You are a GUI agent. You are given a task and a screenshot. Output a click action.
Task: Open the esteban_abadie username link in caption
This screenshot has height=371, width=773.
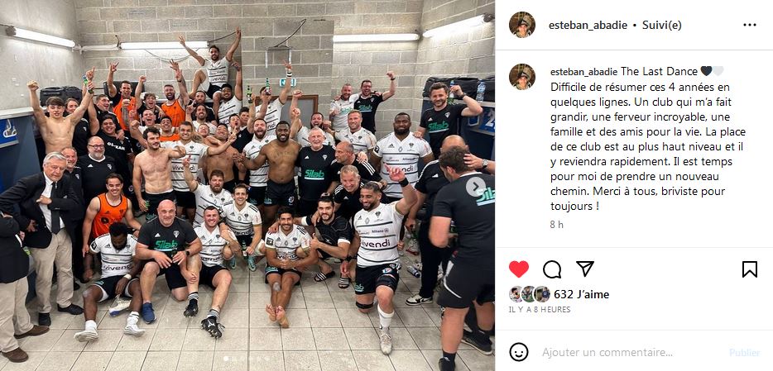pyautogui.click(x=583, y=72)
